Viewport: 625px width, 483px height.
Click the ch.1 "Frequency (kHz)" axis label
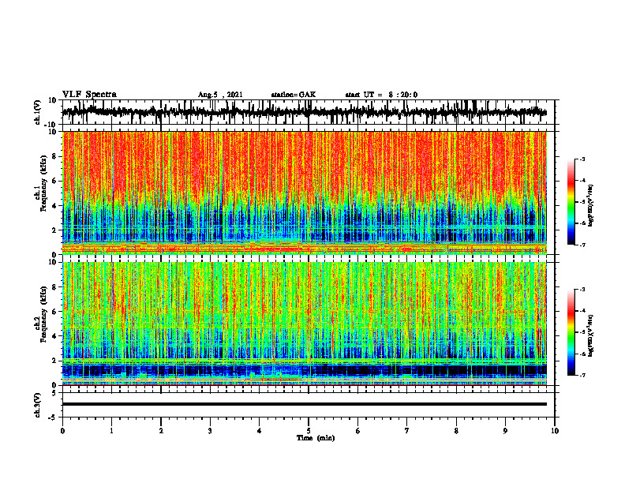click(x=44, y=183)
